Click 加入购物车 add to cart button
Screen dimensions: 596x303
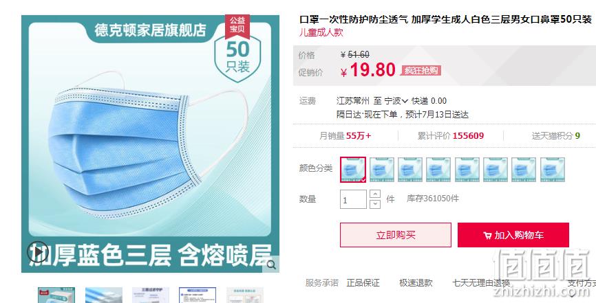[513, 235]
